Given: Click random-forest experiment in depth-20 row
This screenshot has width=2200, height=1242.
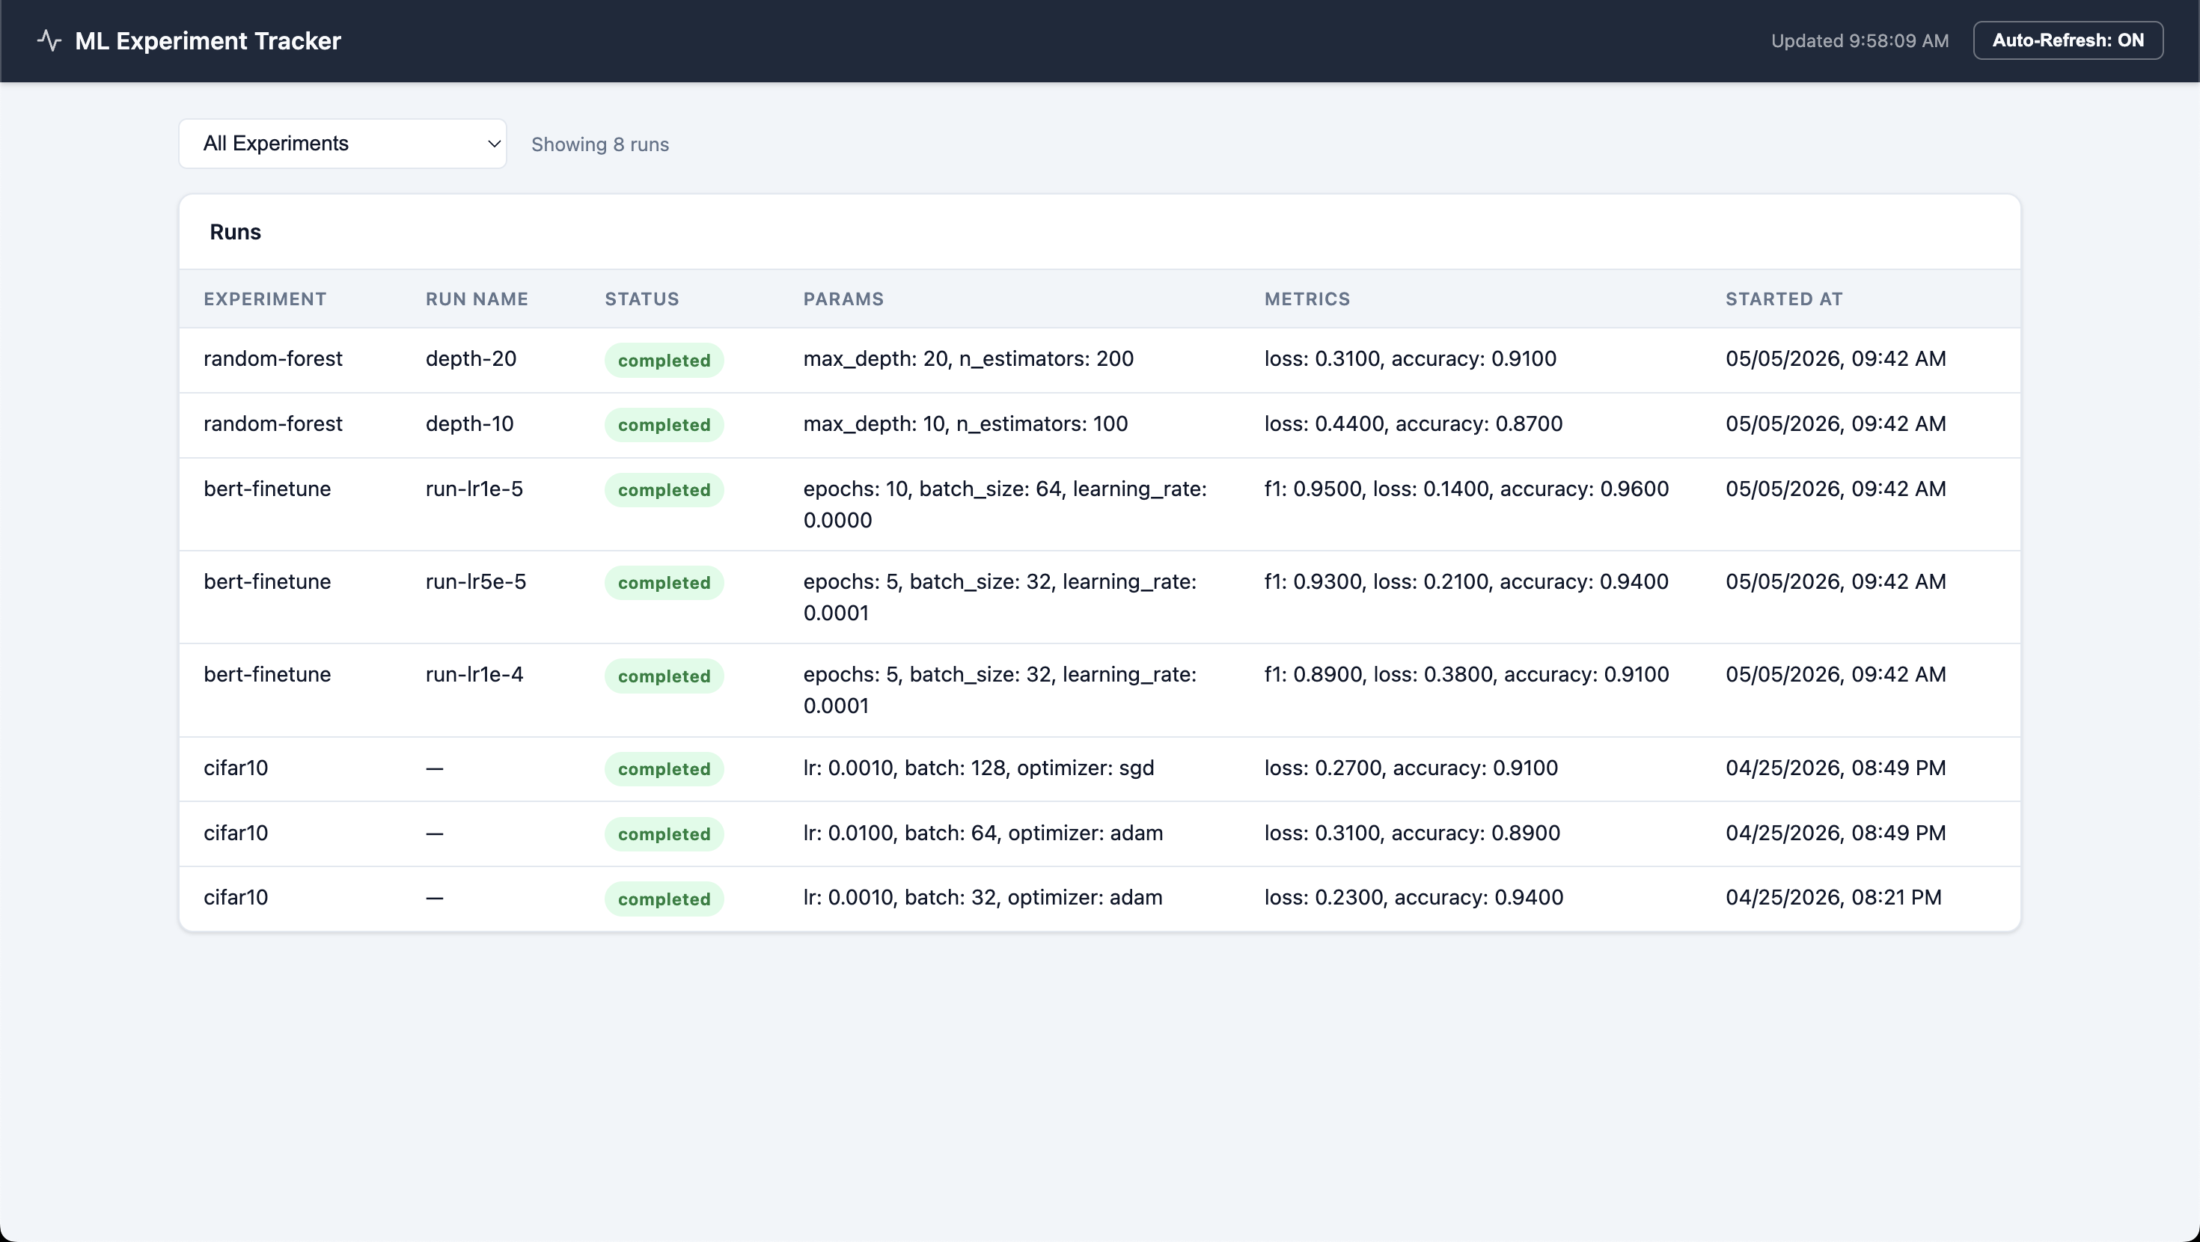Looking at the screenshot, I should [x=272, y=359].
